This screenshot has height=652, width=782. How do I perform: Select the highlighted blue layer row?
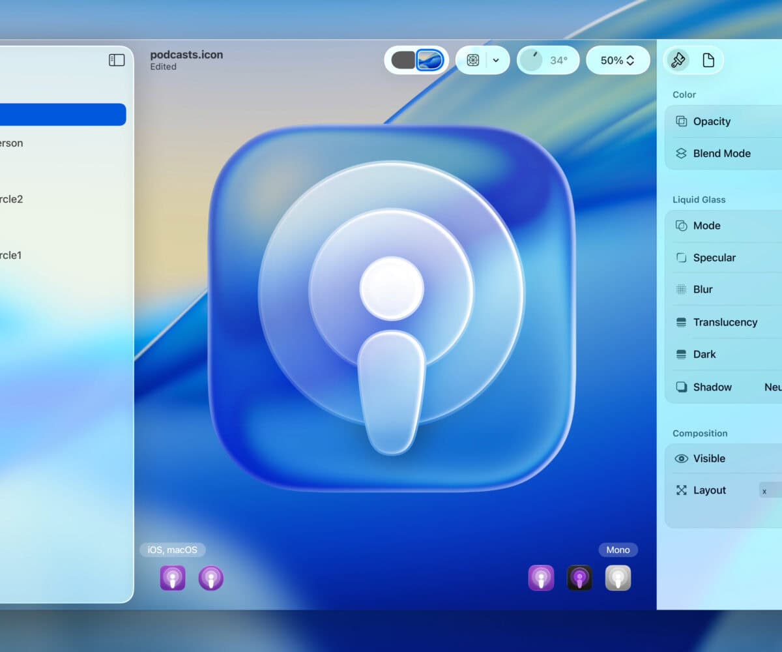[x=63, y=115]
